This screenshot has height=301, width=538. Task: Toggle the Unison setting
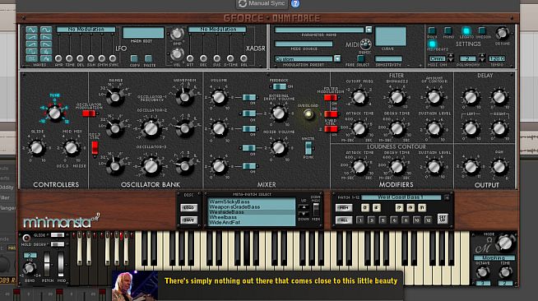point(482,30)
